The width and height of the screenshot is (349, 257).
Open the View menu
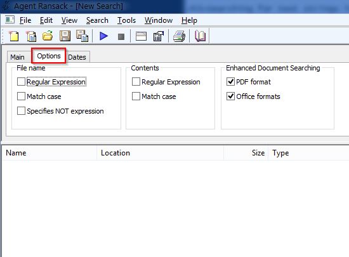(69, 20)
